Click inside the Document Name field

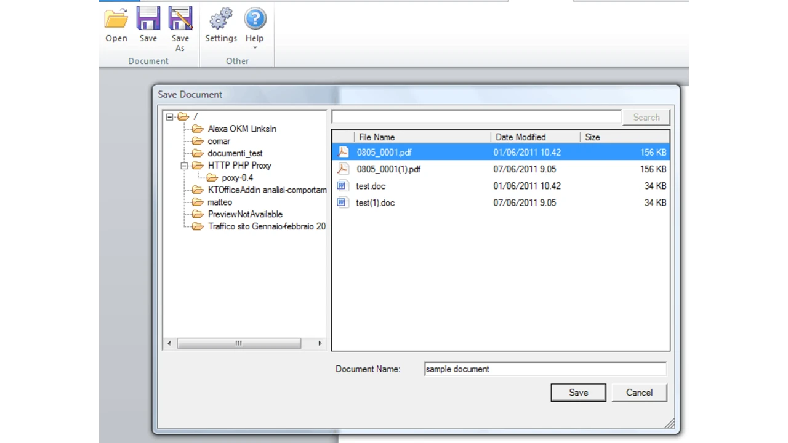click(x=544, y=369)
